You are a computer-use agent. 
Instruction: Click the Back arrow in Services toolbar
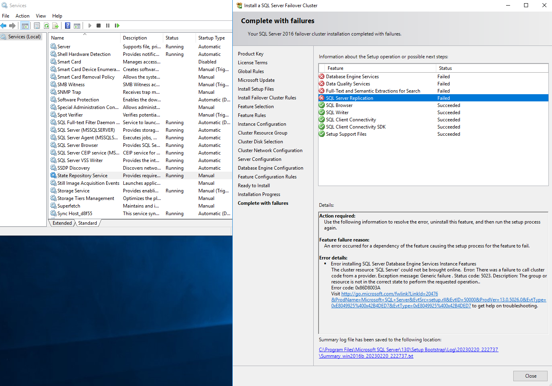(x=4, y=26)
